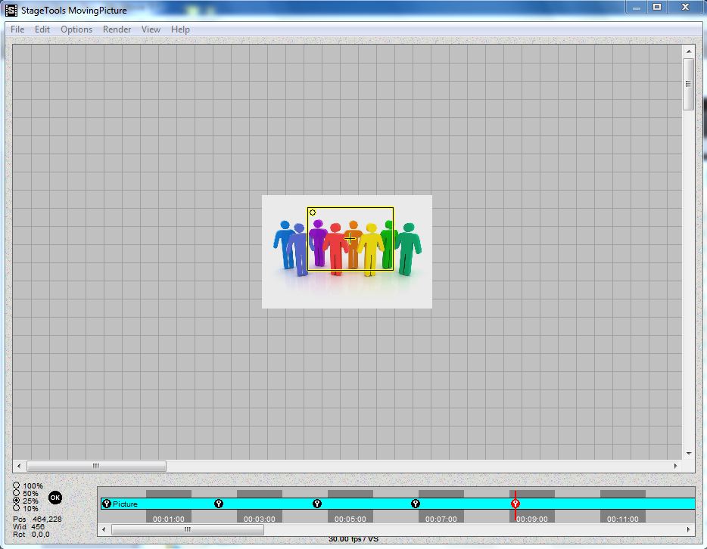Click the 00:05:00 time label
The height and width of the screenshot is (549, 707).
350,519
